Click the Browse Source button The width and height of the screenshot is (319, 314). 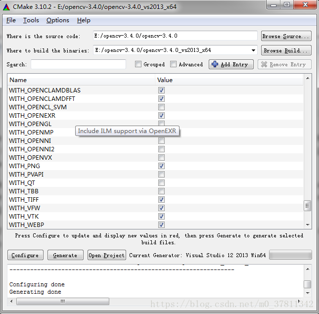click(286, 36)
